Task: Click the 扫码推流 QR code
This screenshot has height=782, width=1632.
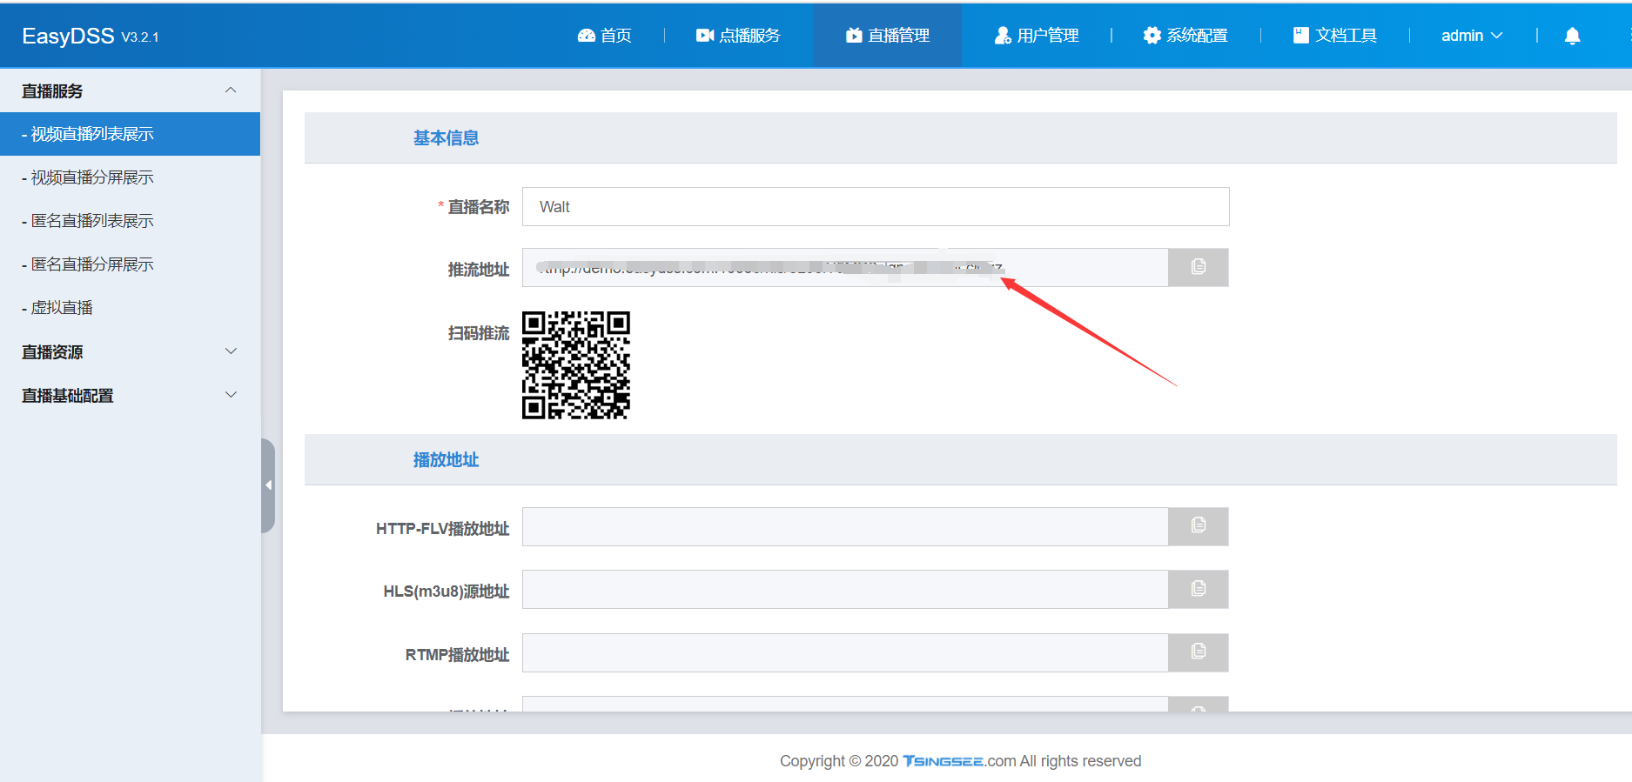Action: (x=576, y=365)
